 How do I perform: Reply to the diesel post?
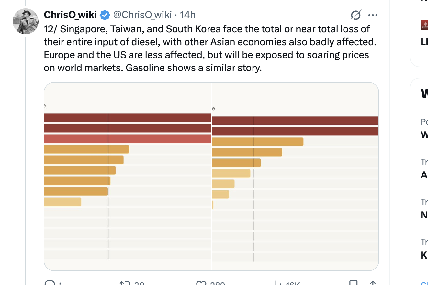[x=50, y=283]
